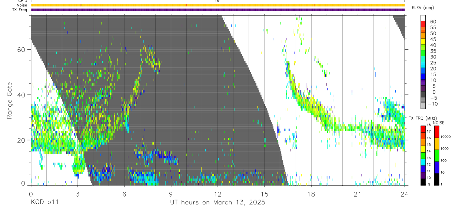Click the '40' tick on Range Gate axis
The image size is (455, 210).
click(21, 95)
